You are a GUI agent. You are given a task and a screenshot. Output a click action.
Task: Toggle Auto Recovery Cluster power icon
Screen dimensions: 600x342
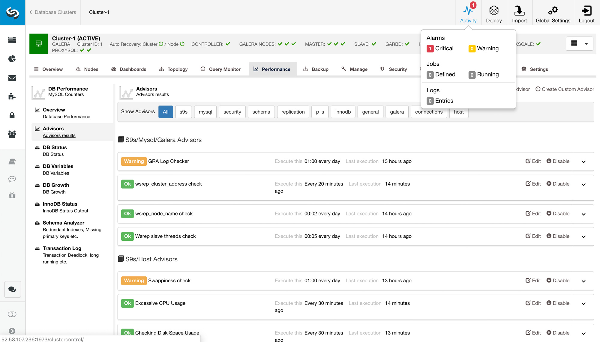click(161, 44)
